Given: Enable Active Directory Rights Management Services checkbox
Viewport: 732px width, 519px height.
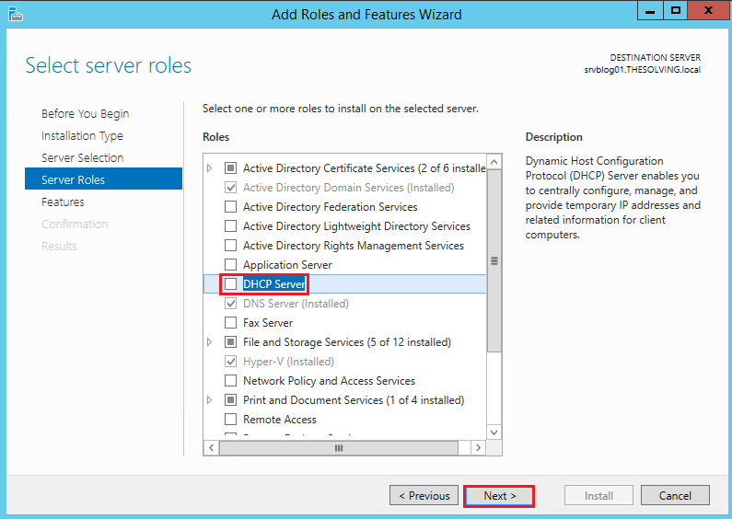Looking at the screenshot, I should click(230, 246).
